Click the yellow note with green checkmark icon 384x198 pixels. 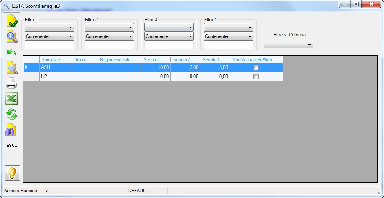click(x=12, y=21)
